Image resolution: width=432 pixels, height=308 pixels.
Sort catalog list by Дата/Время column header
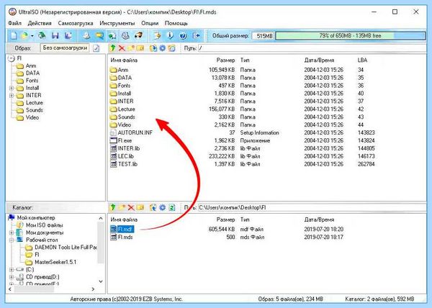[x=319, y=219]
